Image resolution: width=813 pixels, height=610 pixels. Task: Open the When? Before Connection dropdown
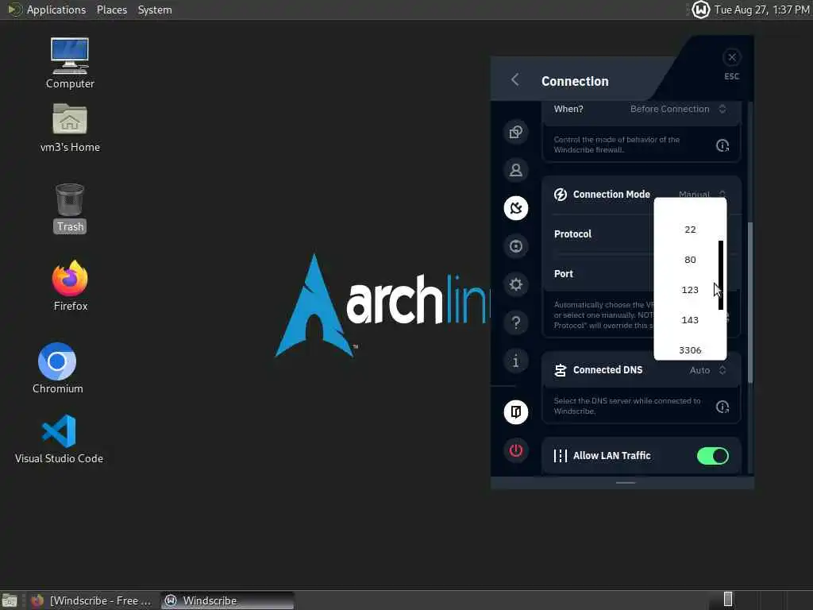[x=678, y=109]
